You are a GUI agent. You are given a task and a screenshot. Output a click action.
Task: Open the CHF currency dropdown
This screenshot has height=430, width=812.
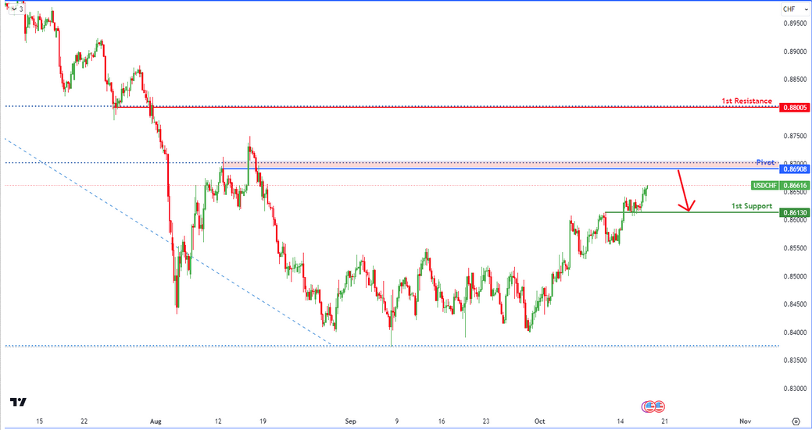coord(795,9)
